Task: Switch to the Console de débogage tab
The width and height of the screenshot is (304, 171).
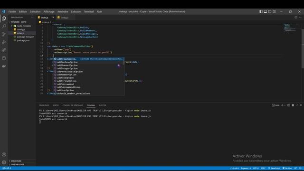Action: [x=73, y=105]
